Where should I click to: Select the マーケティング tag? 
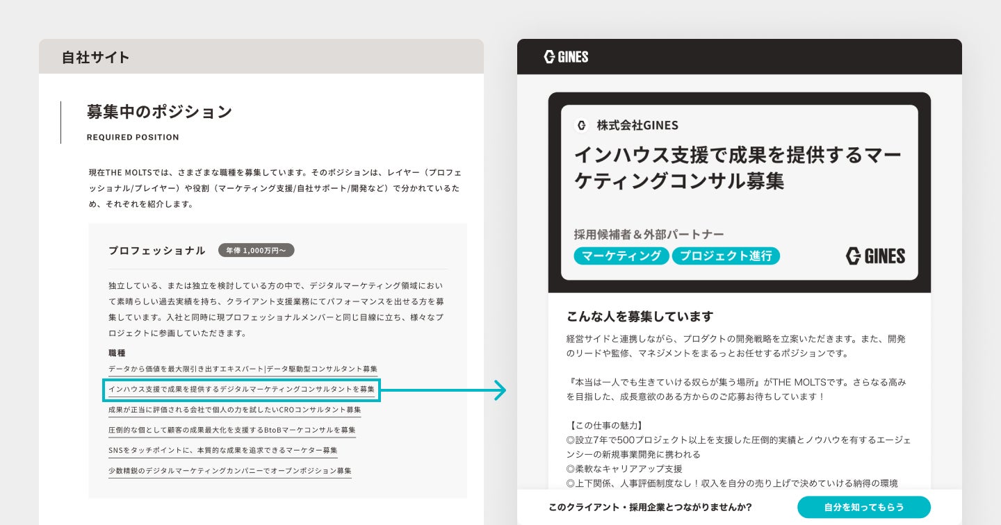click(x=621, y=256)
